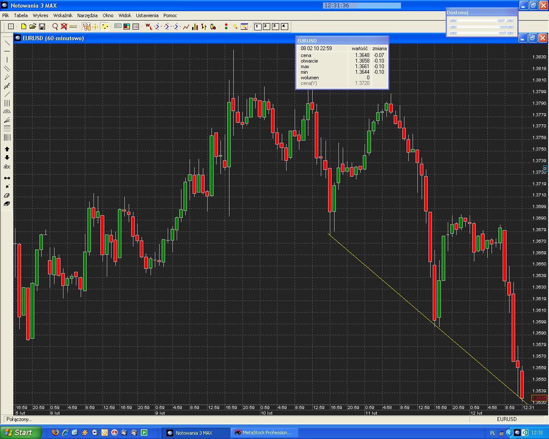Switch to chart layout 3
The width and height of the screenshot is (549, 439).
(275, 27)
